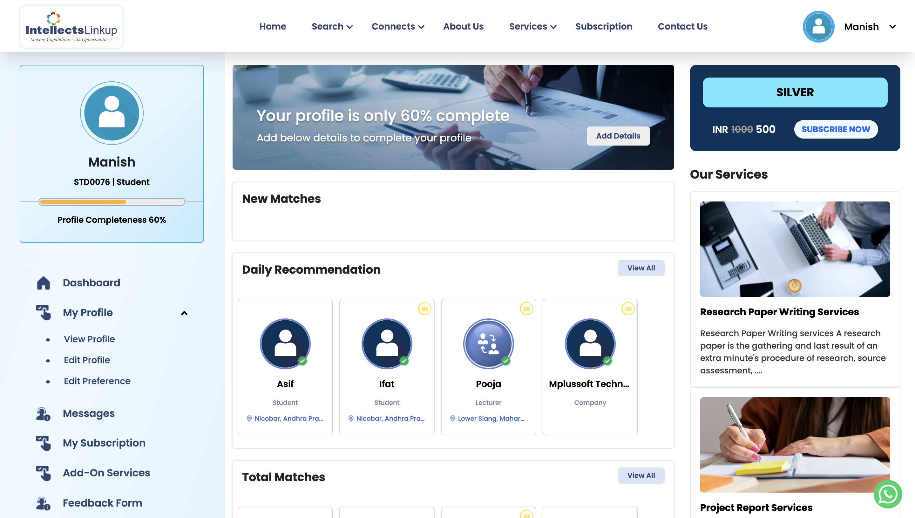Click Ifat's profile avatar

[387, 343]
